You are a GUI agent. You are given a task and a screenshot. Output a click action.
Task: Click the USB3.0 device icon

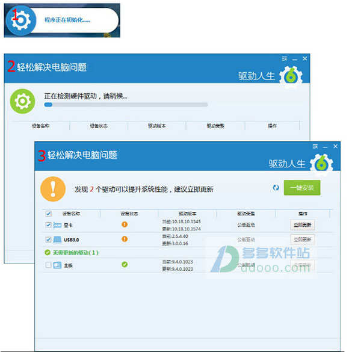tap(57, 239)
